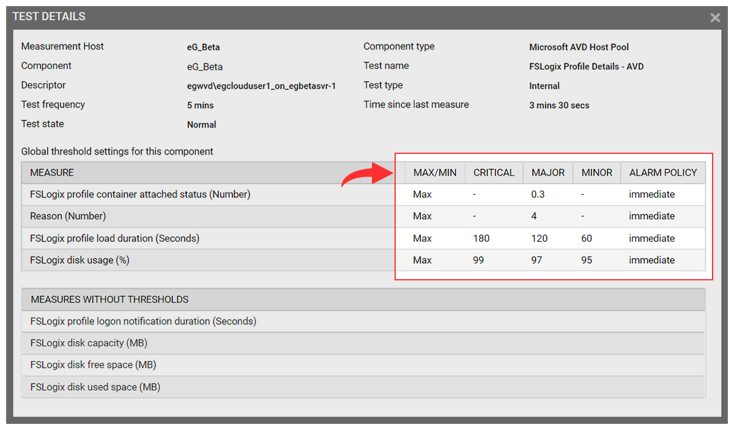Screen dimensions: 734x430
Task: Click the Test state value Normal
Action: [202, 125]
